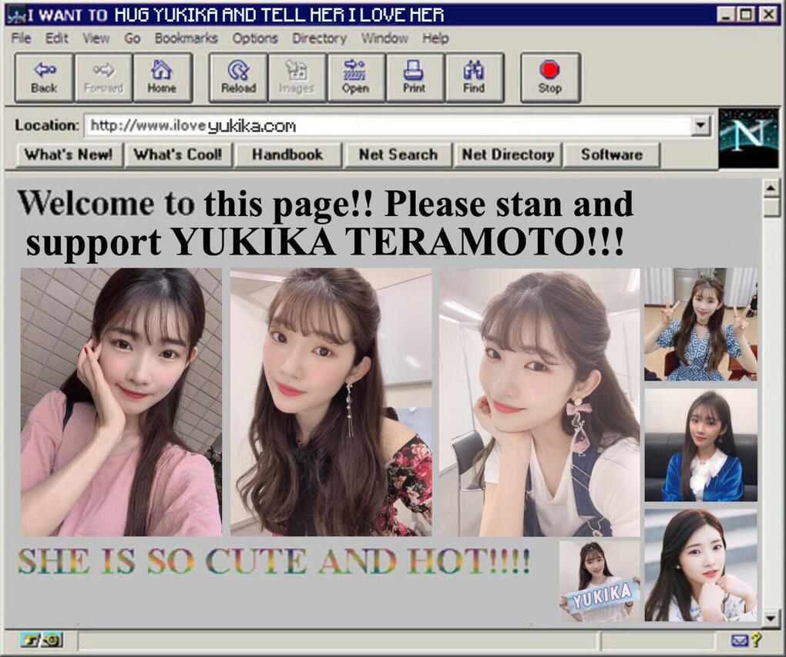Click the Handbook directory button
The width and height of the screenshot is (786, 657).
pyautogui.click(x=287, y=154)
